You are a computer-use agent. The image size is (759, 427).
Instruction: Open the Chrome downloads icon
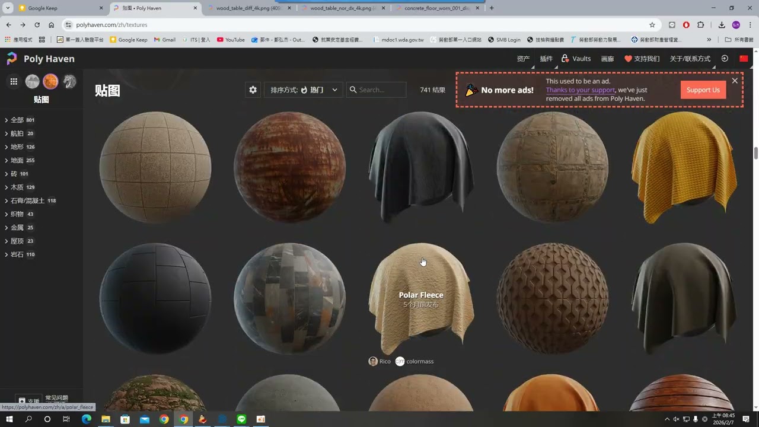click(x=722, y=25)
